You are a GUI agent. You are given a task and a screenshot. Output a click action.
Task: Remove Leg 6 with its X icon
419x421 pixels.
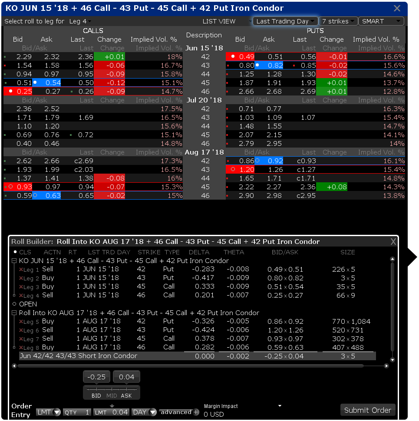click(x=21, y=330)
